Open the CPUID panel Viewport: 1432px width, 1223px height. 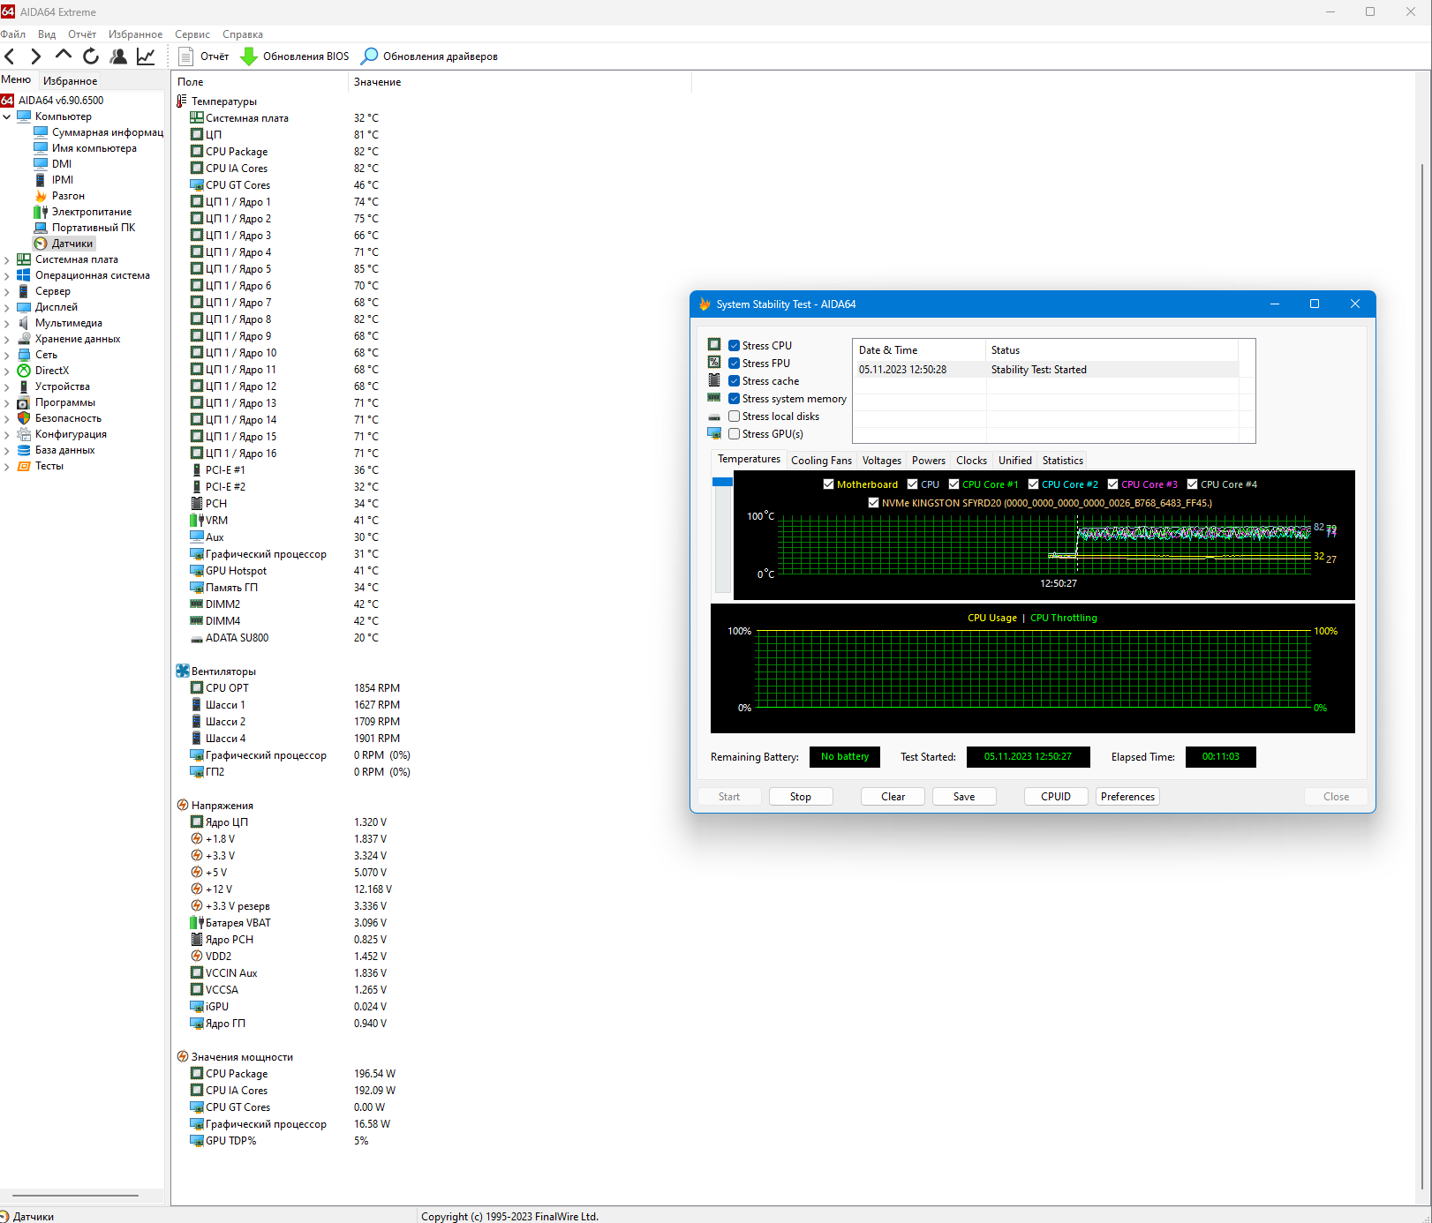coord(1056,797)
